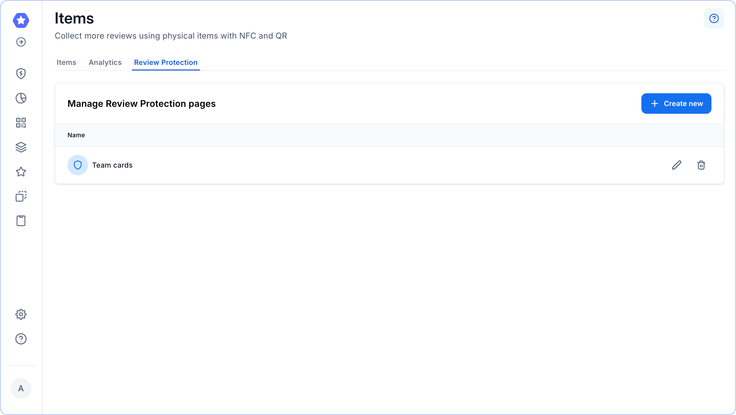Open the dashed copy squares sidebar icon
The height and width of the screenshot is (415, 736).
(x=21, y=196)
